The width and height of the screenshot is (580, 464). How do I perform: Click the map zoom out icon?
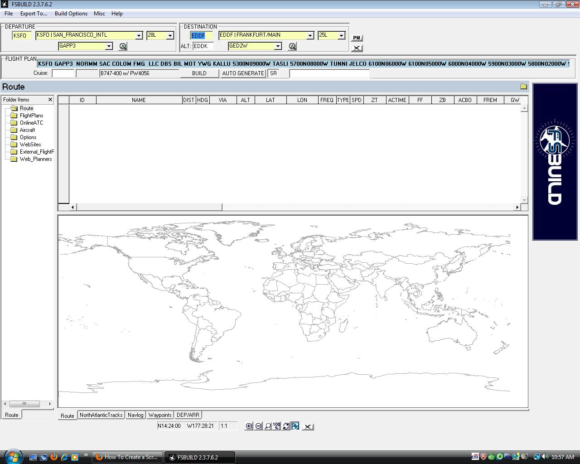(258, 426)
